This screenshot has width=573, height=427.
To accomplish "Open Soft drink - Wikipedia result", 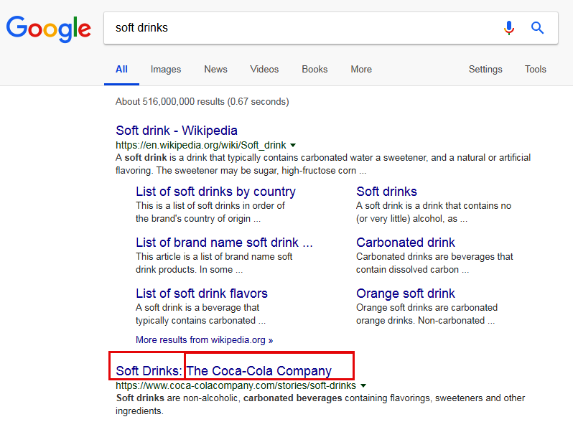I will (x=177, y=131).
